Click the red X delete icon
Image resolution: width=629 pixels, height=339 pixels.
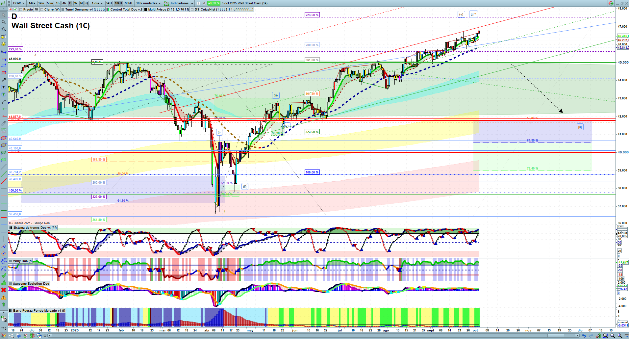pos(4,290)
